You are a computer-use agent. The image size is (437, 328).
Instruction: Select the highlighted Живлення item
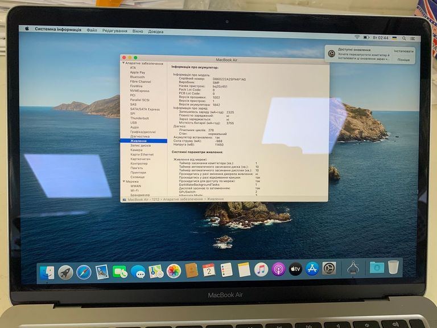144,141
